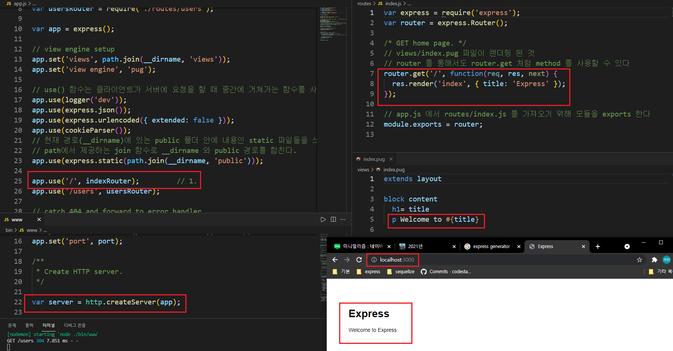Open a new browser tab with plus icon
The width and height of the screenshot is (673, 351).
coord(598,247)
